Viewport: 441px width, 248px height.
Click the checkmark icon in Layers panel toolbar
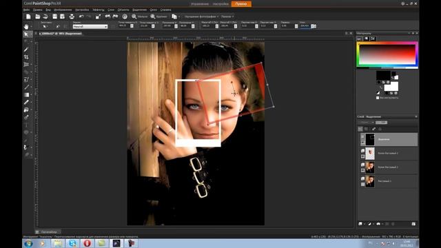pyautogui.click(x=373, y=129)
